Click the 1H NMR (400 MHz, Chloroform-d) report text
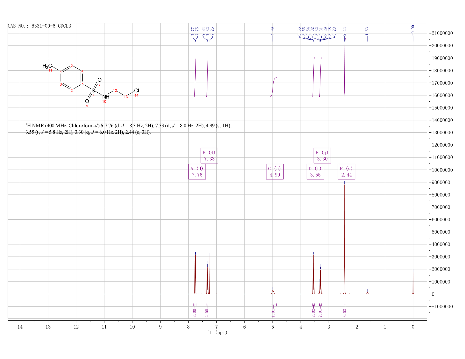The image size is (465, 359). tap(129, 129)
